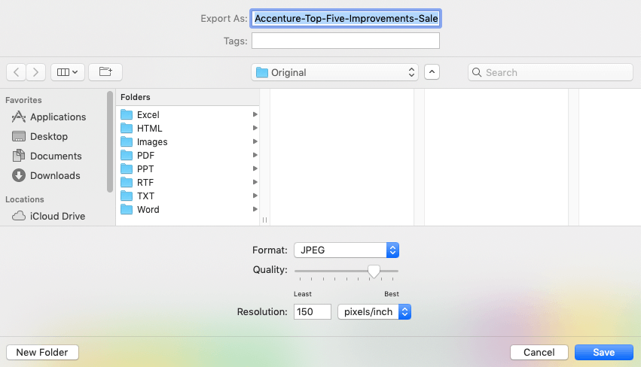The image size is (641, 367).
Task: Select Downloads in the Favorites sidebar
Action: [x=54, y=175]
